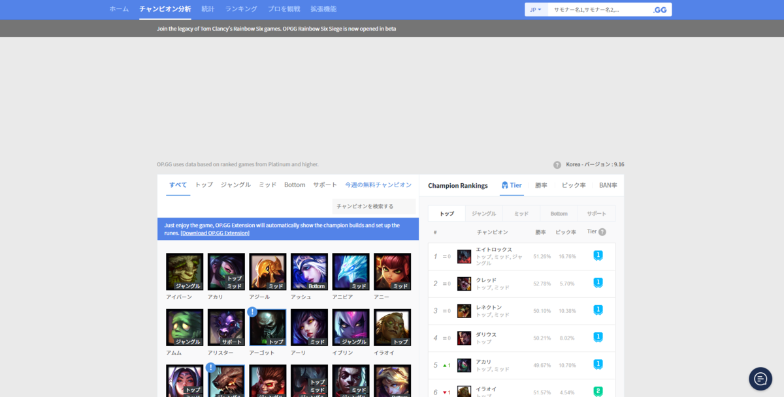
Task: Select トップ role tab in rankings
Action: pyautogui.click(x=447, y=213)
